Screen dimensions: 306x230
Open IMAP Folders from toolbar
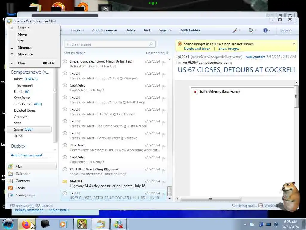pyautogui.click(x=190, y=30)
